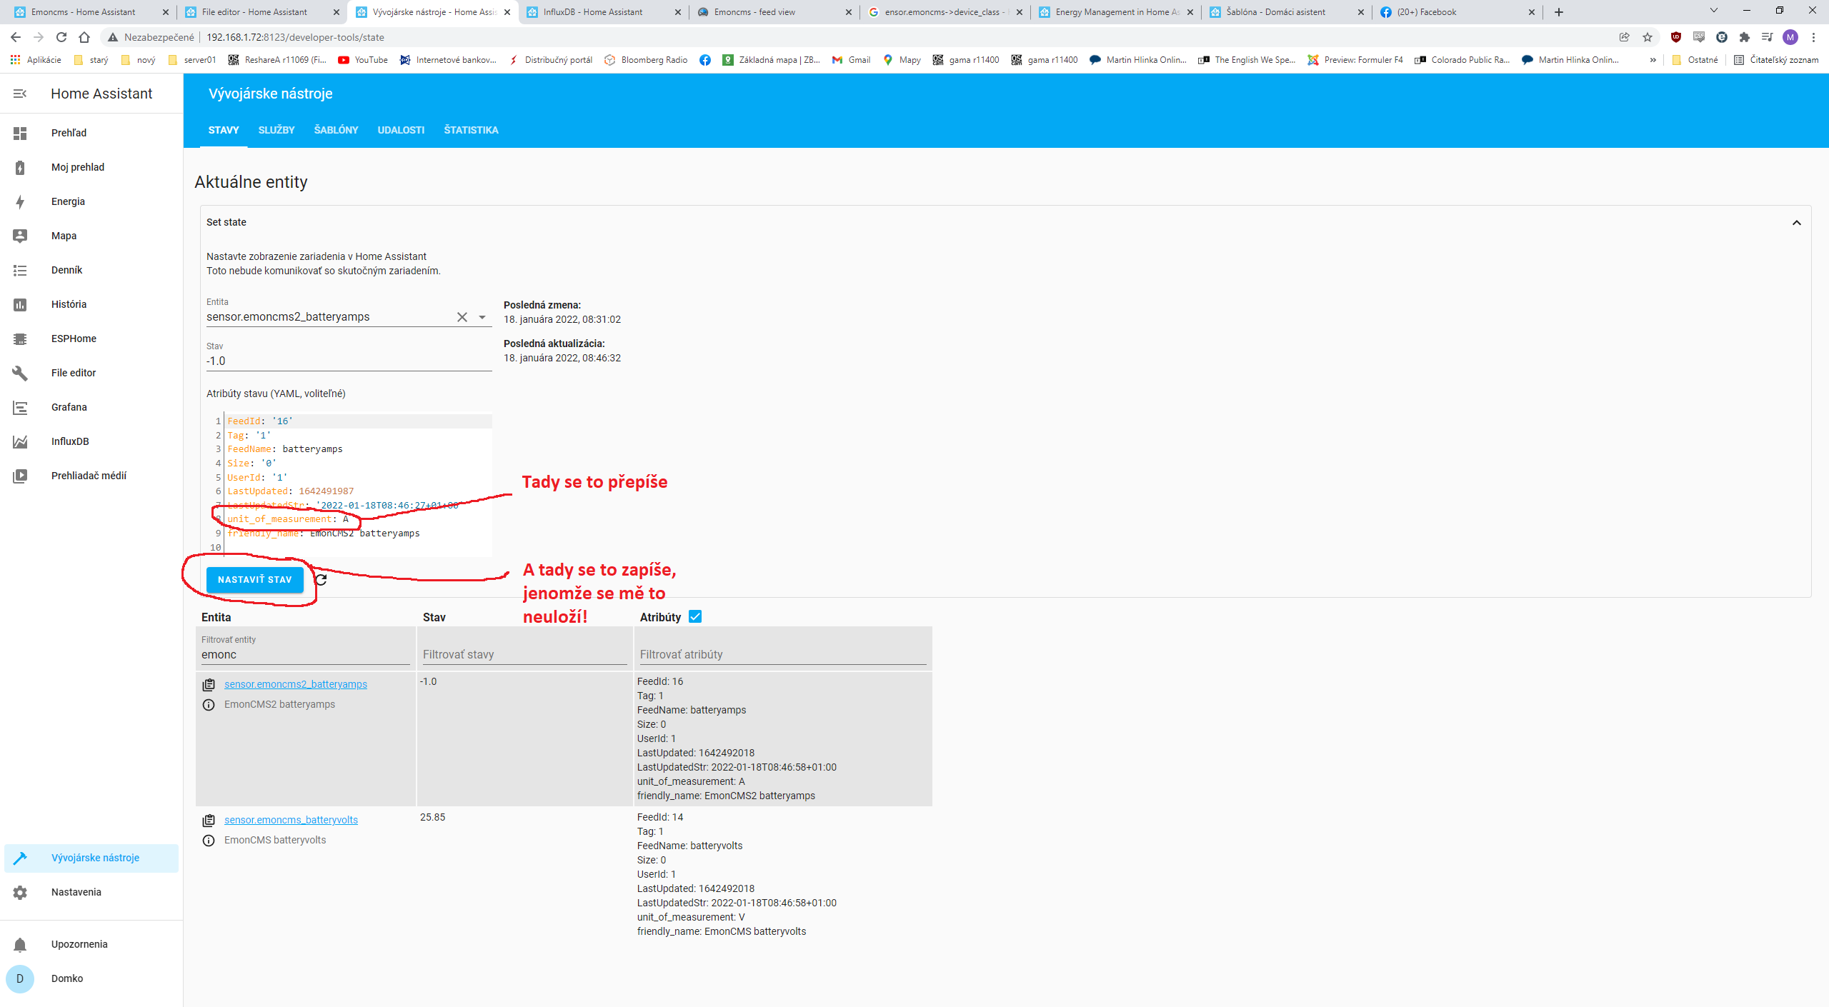Screen dimensions: 1829x1007
Task: Collapse the Set state section
Action: pos(1797,223)
